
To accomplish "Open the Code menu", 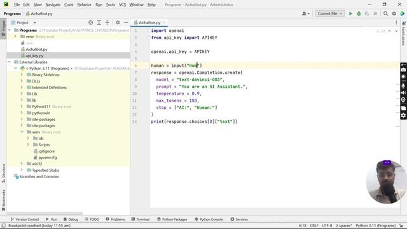I will click(69, 4).
